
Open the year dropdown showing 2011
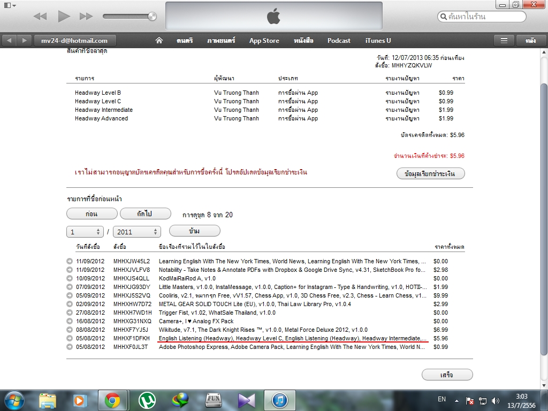[x=136, y=232]
